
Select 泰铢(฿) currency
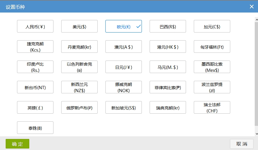(x=35, y=128)
